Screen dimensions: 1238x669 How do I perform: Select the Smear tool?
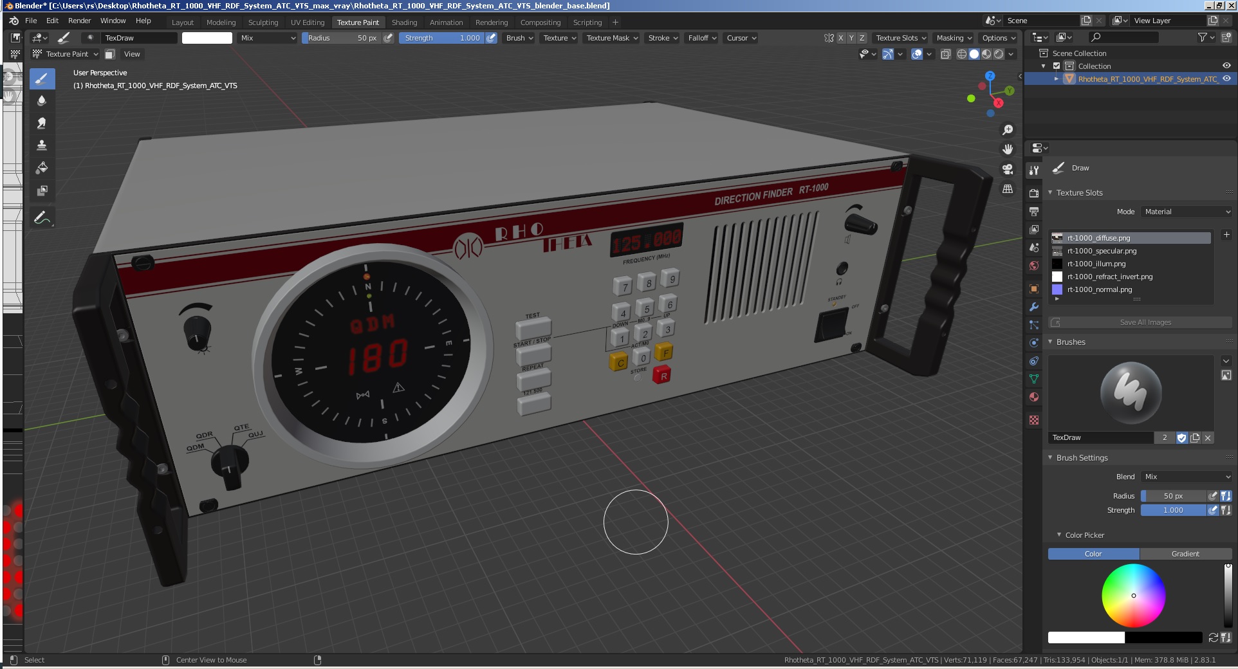(42, 123)
